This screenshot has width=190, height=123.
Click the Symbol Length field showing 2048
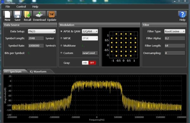tap(36, 38)
